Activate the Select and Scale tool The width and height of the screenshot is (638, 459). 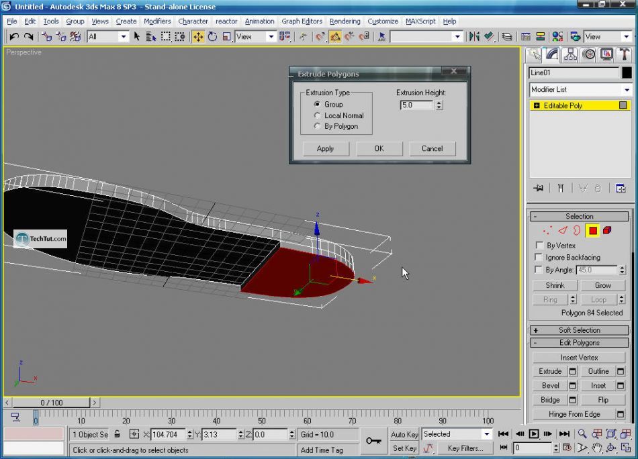pos(226,37)
